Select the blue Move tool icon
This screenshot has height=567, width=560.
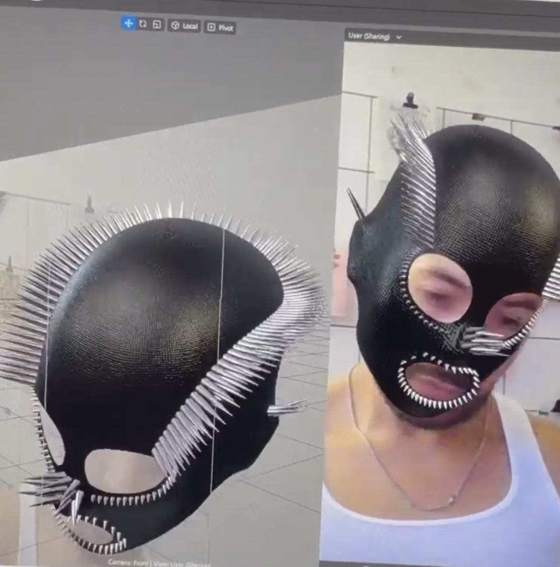pos(128,24)
